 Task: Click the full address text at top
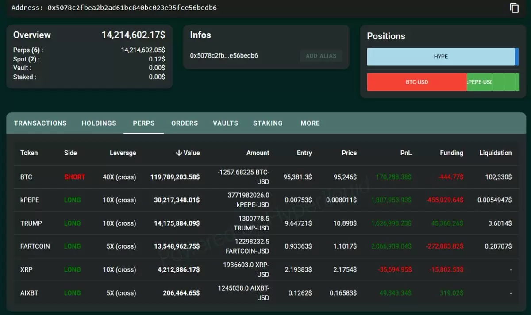pyautogui.click(x=132, y=8)
